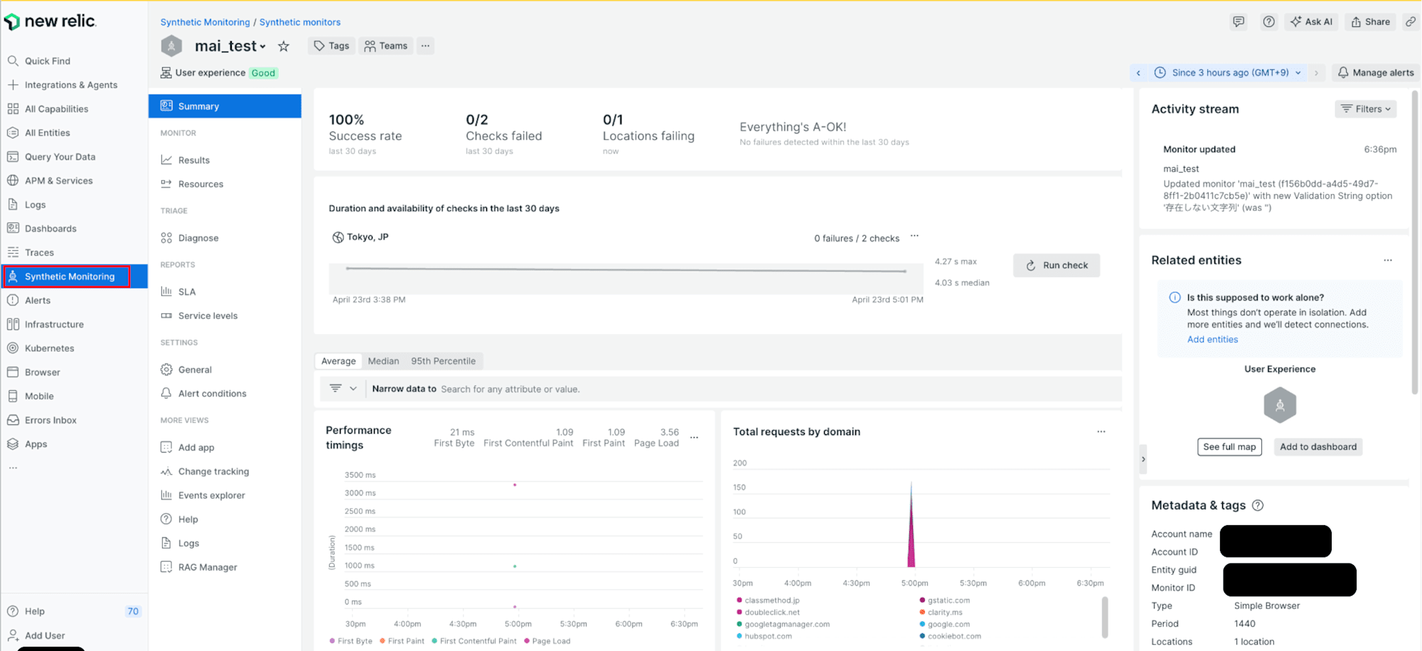Toggle First Byte legend series
This screenshot has height=651, width=1422.
point(351,641)
